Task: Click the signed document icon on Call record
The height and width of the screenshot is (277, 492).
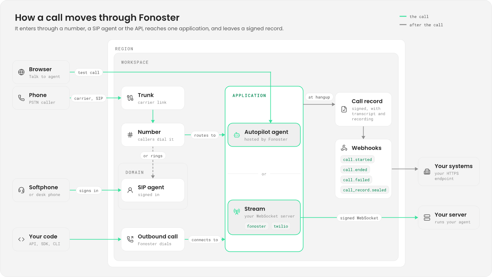Action: tap(344, 109)
